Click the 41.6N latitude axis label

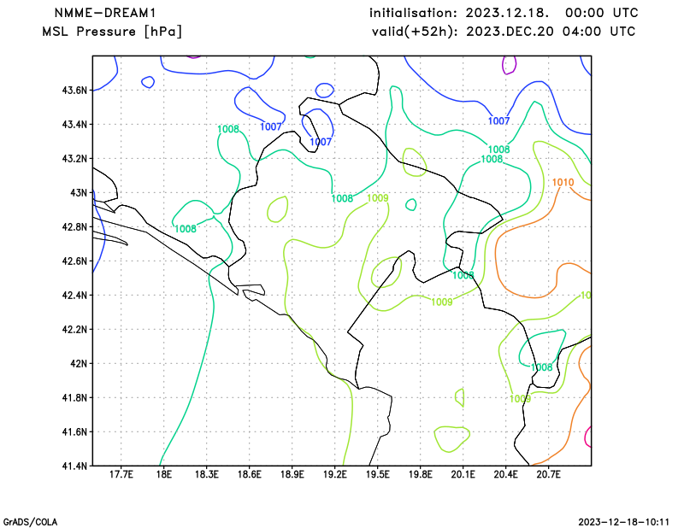pos(74,432)
